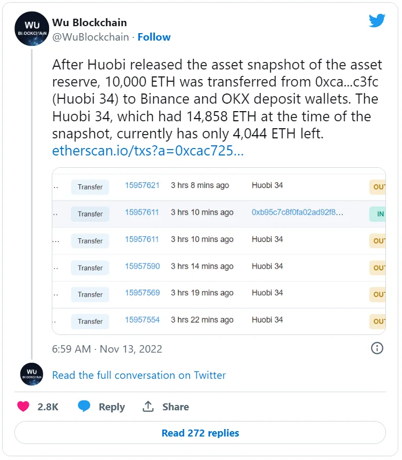This screenshot has height=460, width=402.
Task: Click the 0xb95c7c8f0fa02ad92f8 address in image
Action: pyautogui.click(x=297, y=212)
